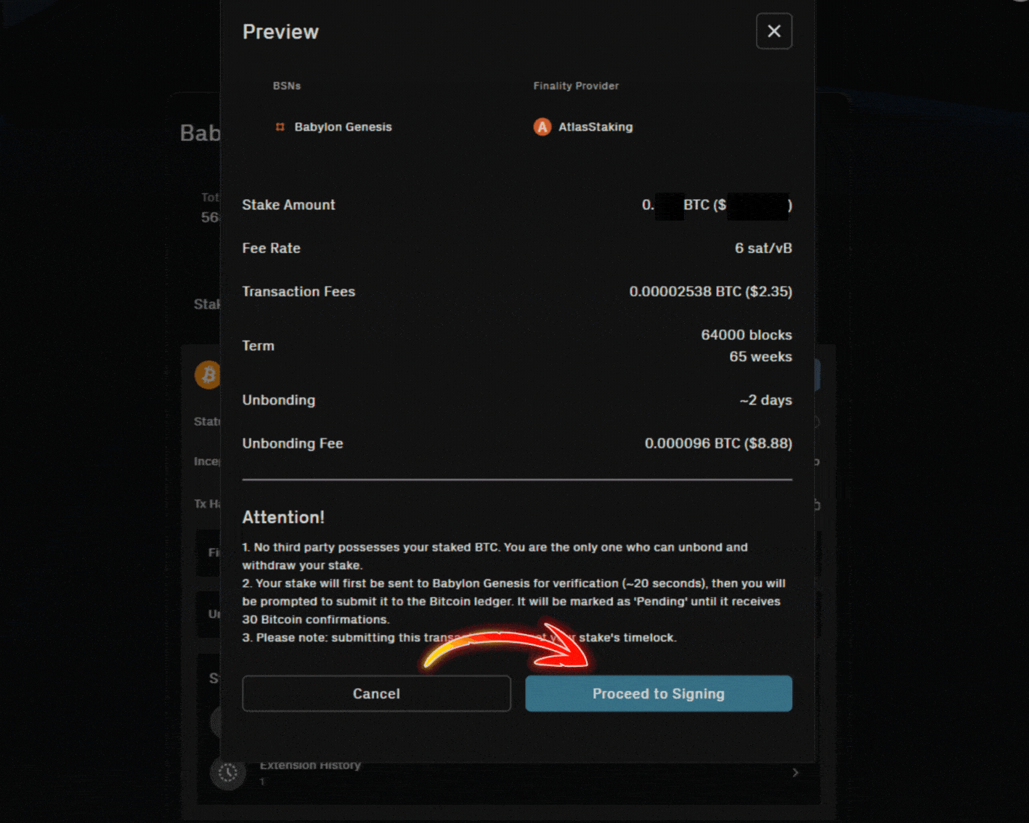Click the Stake Amount value
The image size is (1029, 823).
point(717,205)
